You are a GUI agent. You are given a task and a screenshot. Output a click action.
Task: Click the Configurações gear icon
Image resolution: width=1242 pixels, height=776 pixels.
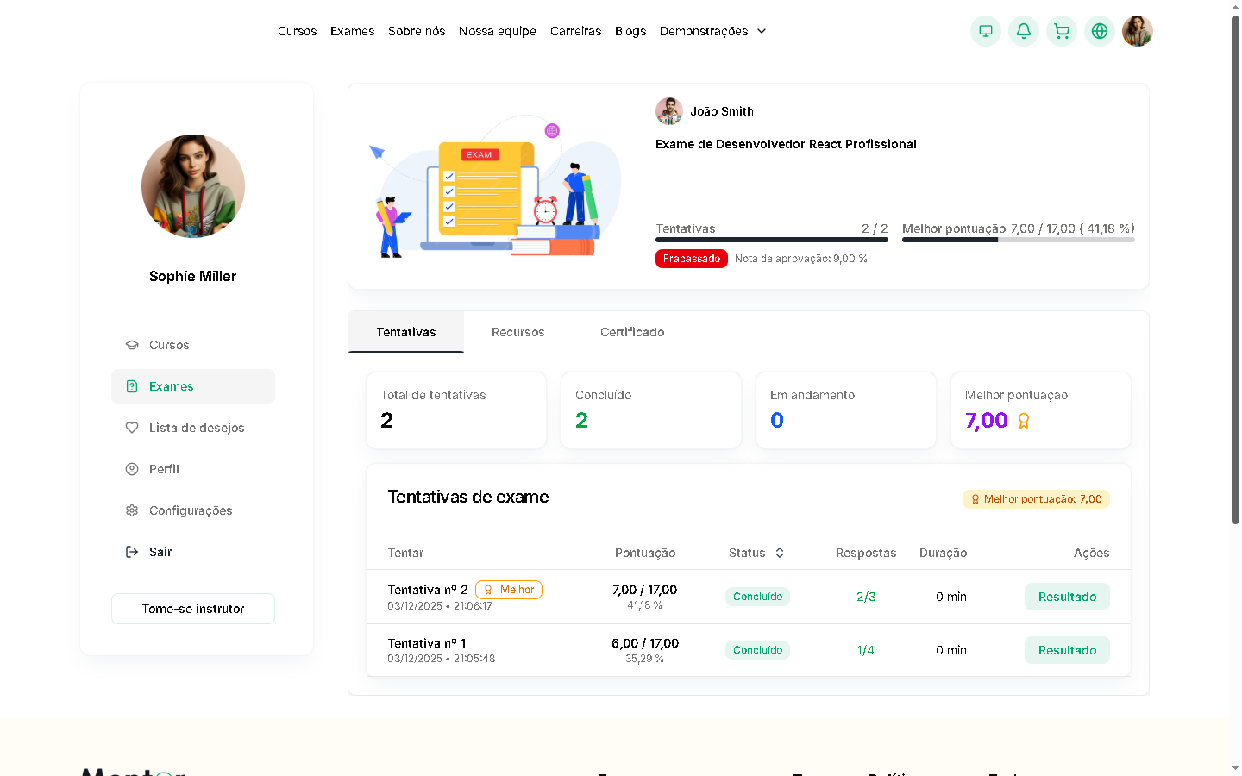coord(132,510)
